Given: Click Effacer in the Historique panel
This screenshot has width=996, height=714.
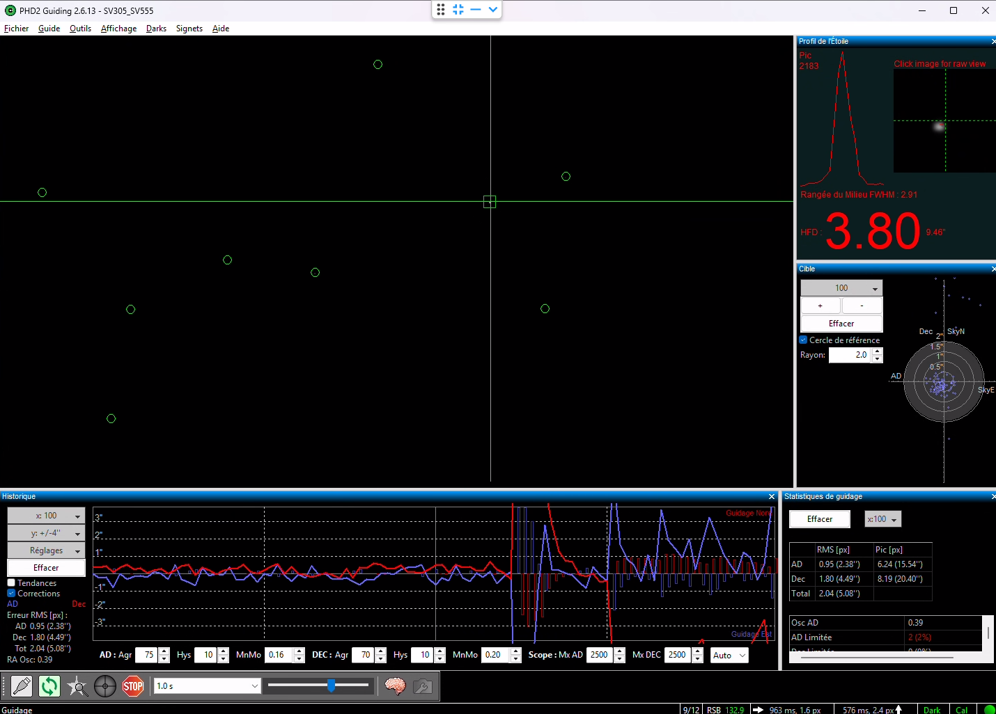Looking at the screenshot, I should pos(46,568).
